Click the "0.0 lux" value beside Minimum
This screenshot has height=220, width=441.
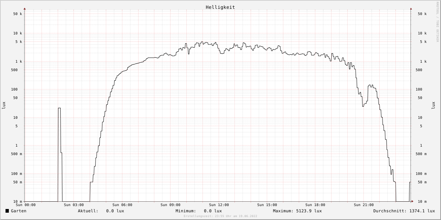213,211
